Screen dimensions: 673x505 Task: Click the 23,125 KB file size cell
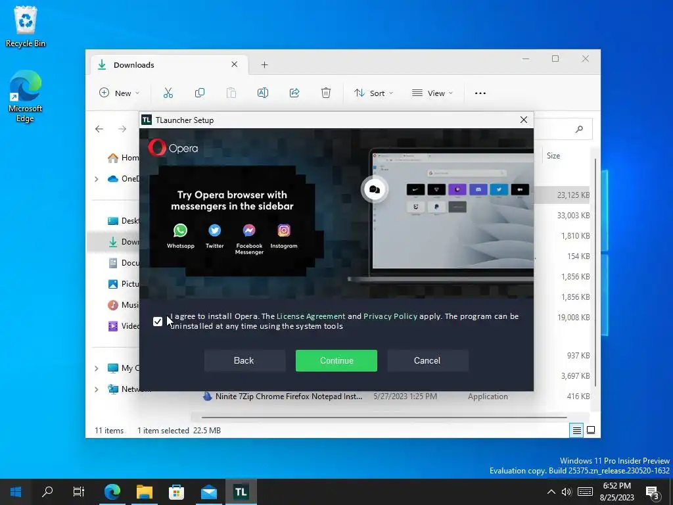coord(573,195)
